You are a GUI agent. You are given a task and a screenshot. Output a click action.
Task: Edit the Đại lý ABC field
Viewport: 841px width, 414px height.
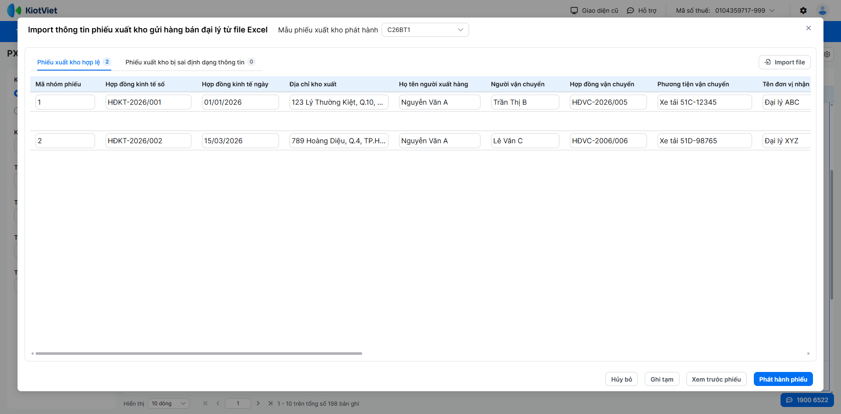point(787,102)
